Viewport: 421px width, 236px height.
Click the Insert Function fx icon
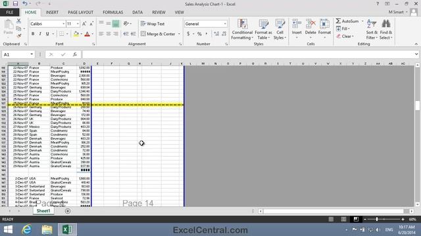click(74, 54)
